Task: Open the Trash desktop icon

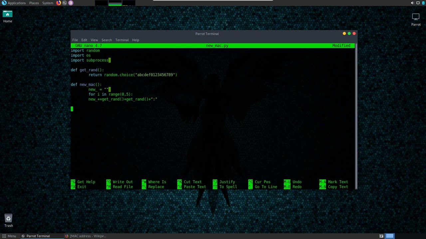Action: pyautogui.click(x=9, y=221)
